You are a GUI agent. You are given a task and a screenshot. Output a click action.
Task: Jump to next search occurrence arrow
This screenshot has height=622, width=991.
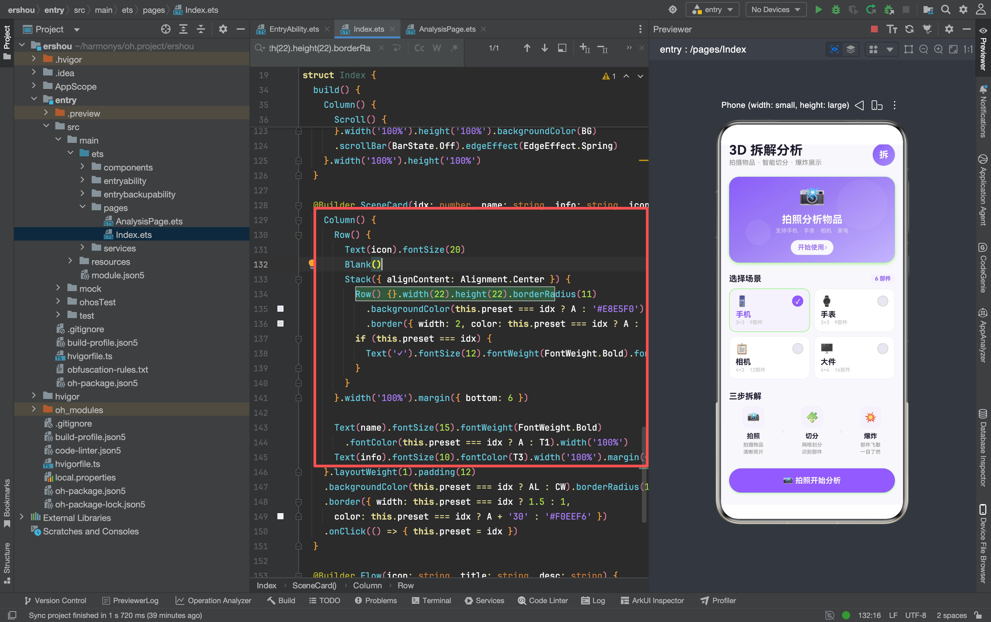tap(544, 48)
